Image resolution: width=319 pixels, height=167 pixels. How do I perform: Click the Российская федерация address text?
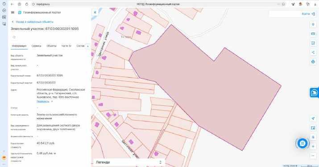(61, 93)
